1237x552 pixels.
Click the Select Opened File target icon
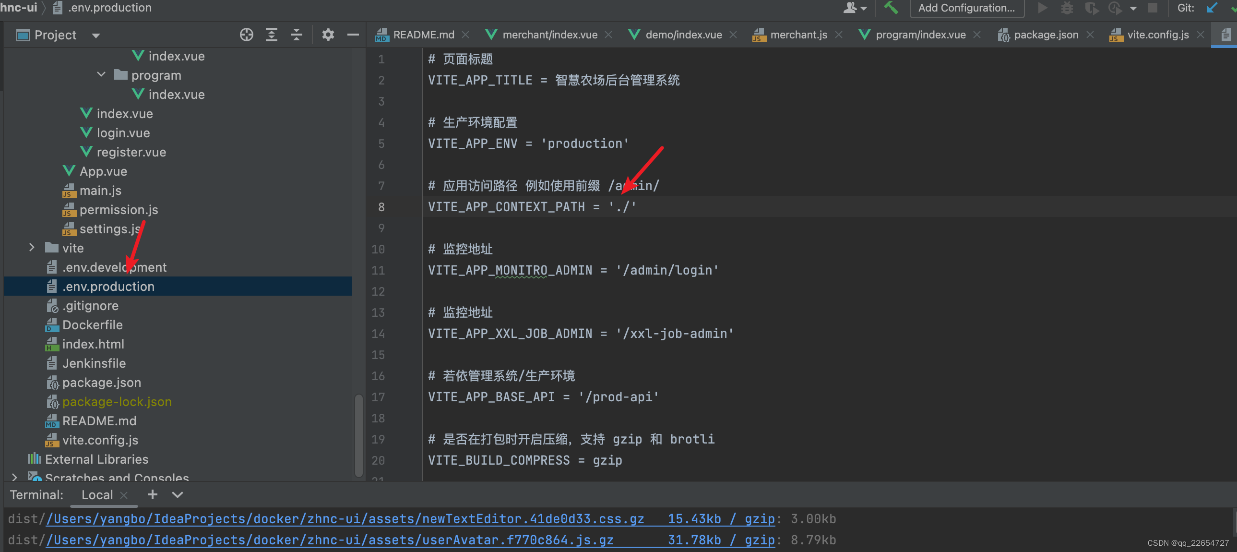tap(246, 35)
